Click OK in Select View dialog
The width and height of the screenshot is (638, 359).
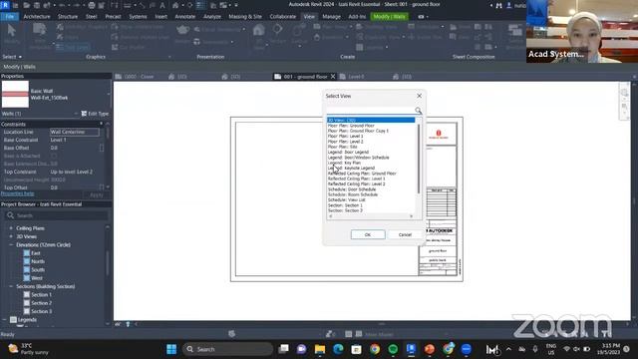(x=368, y=235)
